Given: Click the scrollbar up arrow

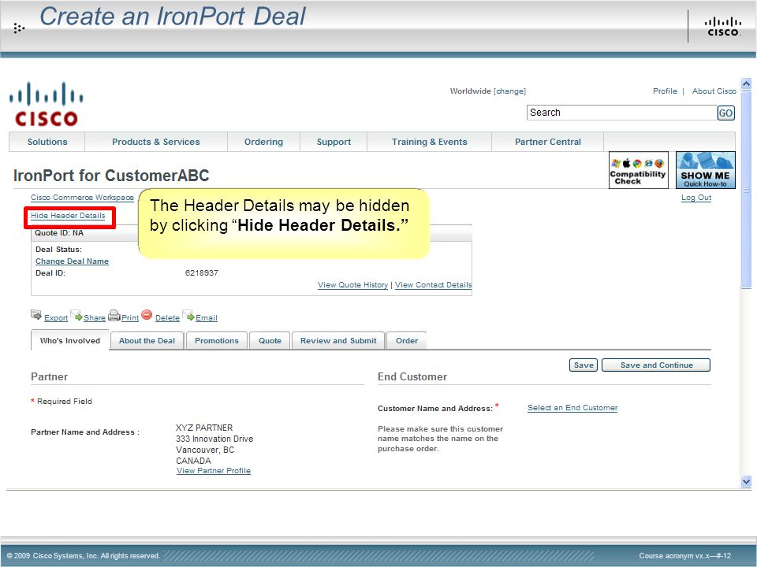Looking at the screenshot, I should 746,84.
